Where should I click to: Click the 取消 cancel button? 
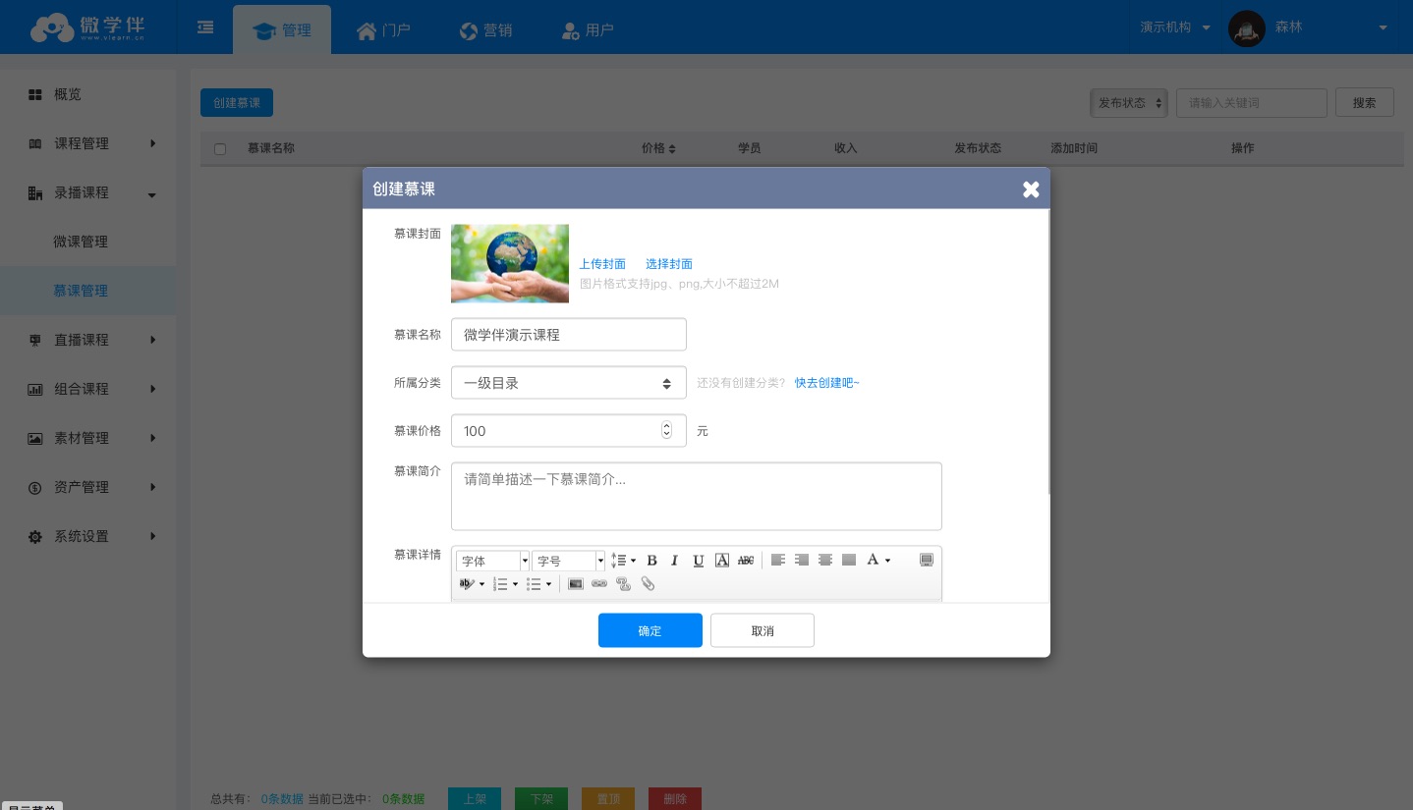763,630
